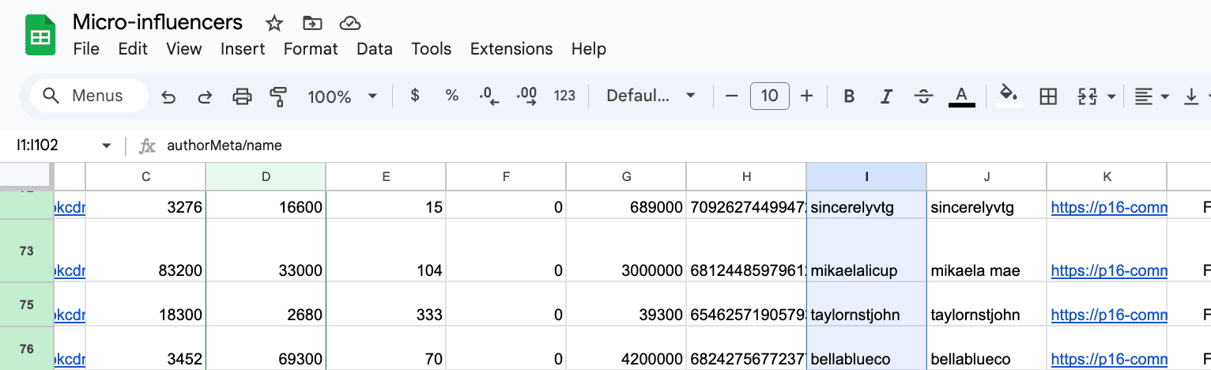Click the cloud document status icon
Image resolution: width=1211 pixels, height=370 pixels.
tap(349, 23)
